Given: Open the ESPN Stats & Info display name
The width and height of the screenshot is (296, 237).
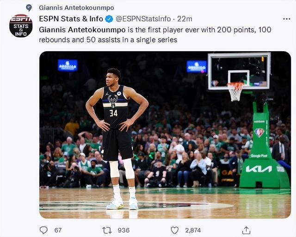Looking at the screenshot, I should 71,19.
